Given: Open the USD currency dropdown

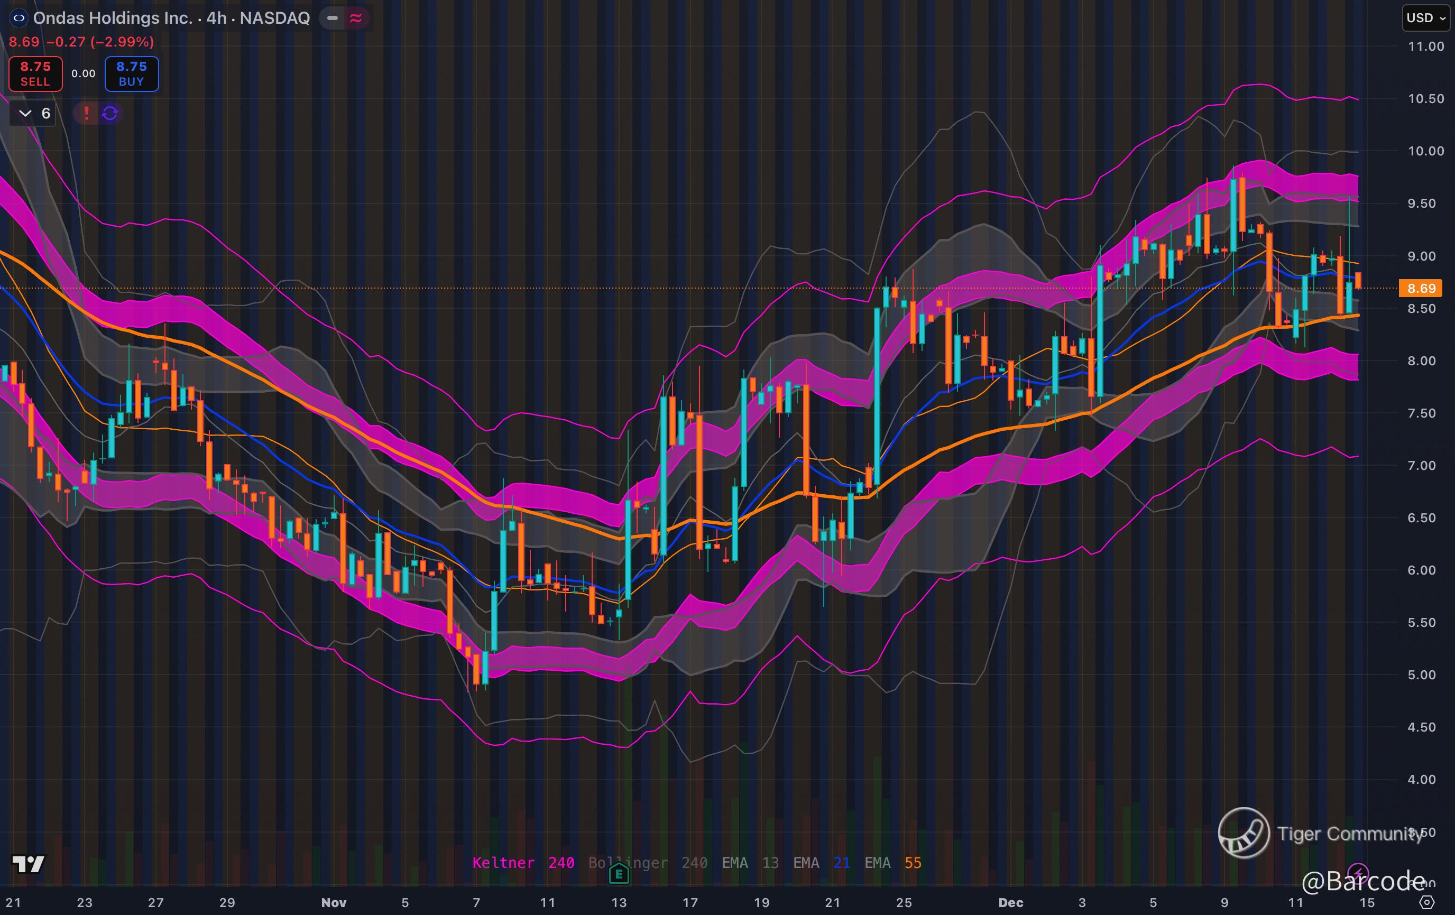Looking at the screenshot, I should [1425, 18].
